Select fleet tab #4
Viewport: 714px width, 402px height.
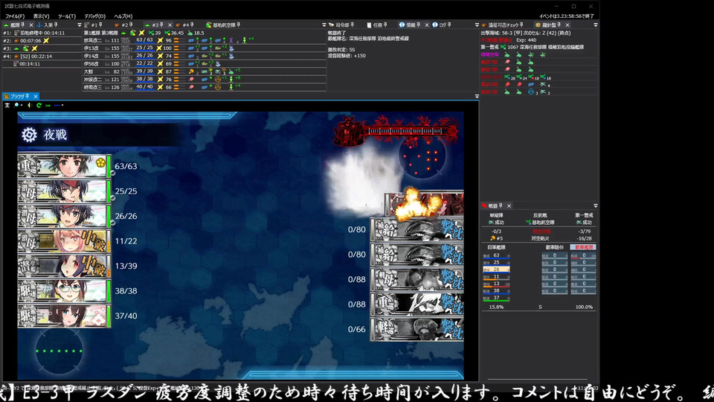[x=184, y=25]
